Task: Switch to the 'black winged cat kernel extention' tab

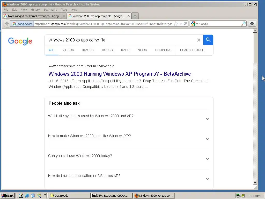Action: (34, 16)
